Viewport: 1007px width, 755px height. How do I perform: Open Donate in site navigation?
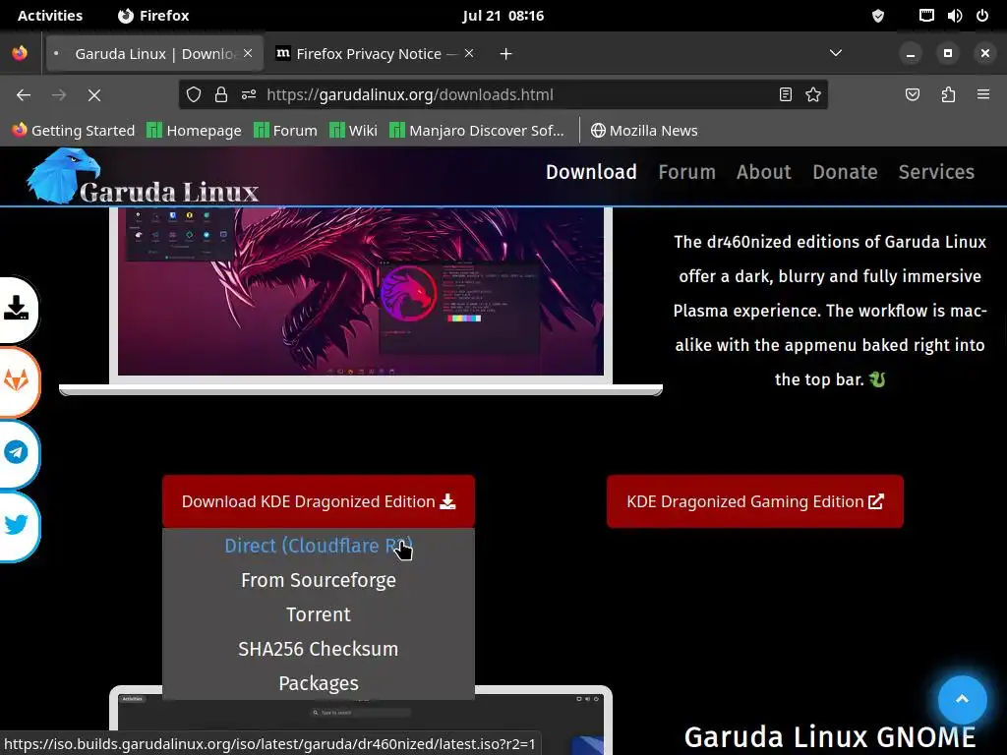pyautogui.click(x=845, y=172)
